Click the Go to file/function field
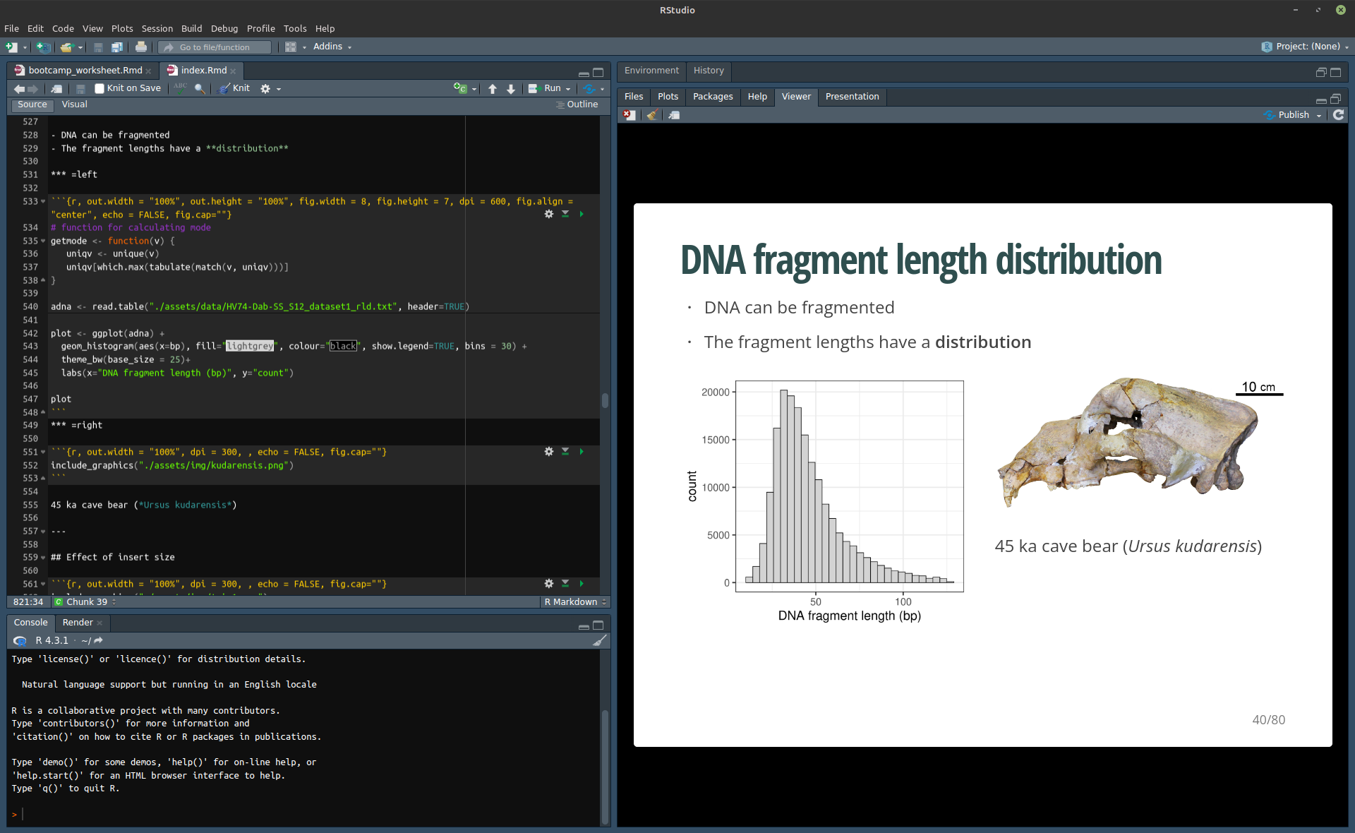Viewport: 1355px width, 833px height. tap(215, 47)
